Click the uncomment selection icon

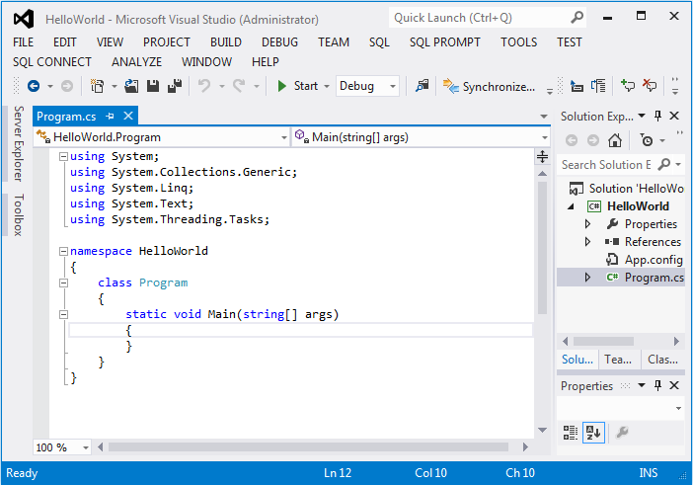coord(598,86)
